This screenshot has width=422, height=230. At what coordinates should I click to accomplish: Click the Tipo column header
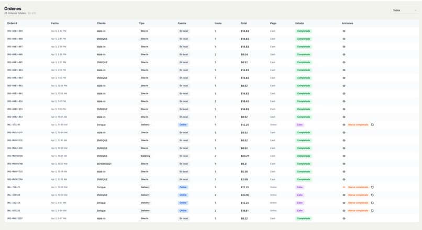click(141, 24)
